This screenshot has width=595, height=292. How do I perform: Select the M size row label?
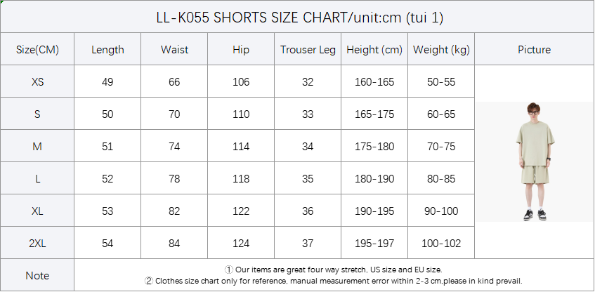(37, 147)
